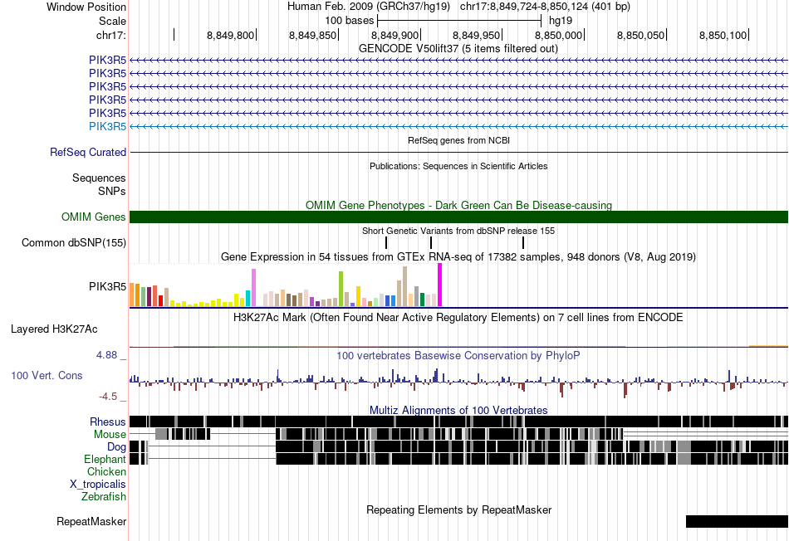Open Multiz Alignments of 100 Vertebrates title
789x541 pixels.
coord(458,410)
